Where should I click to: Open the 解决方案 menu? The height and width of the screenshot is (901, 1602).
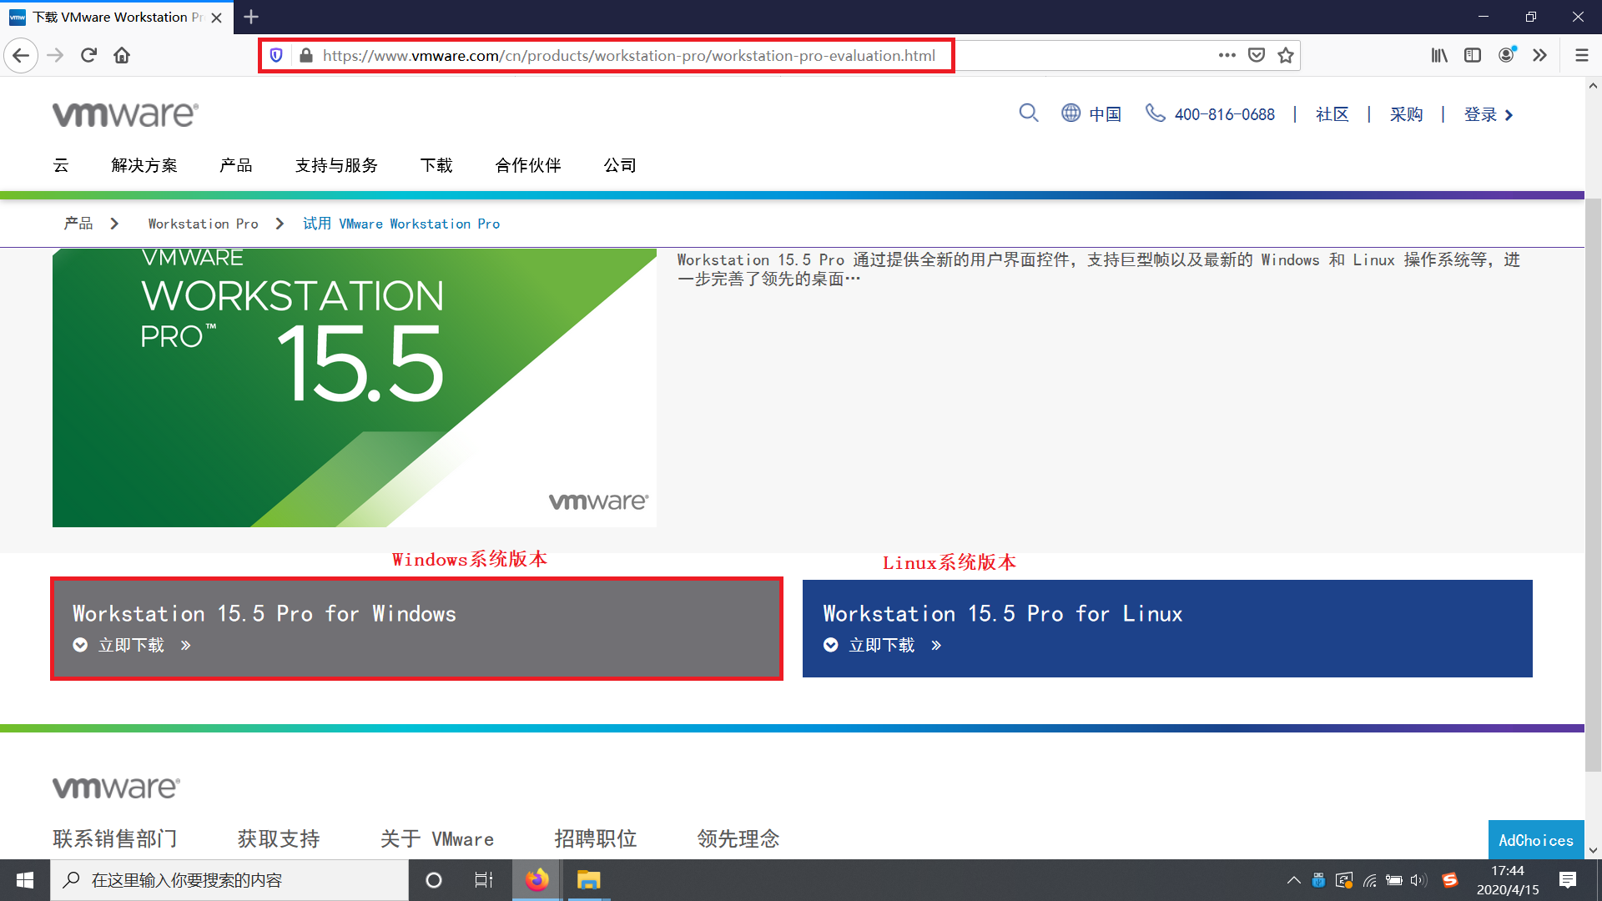coord(144,165)
